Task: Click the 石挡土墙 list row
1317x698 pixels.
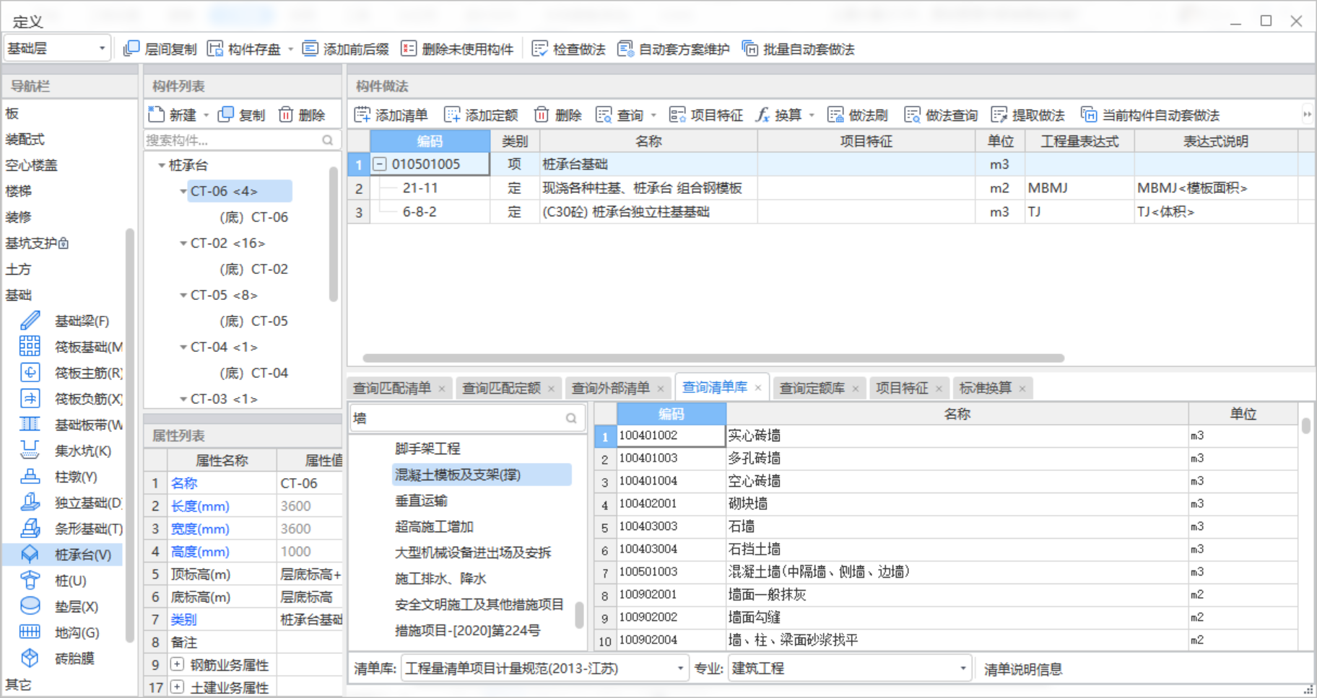Action: coord(946,549)
